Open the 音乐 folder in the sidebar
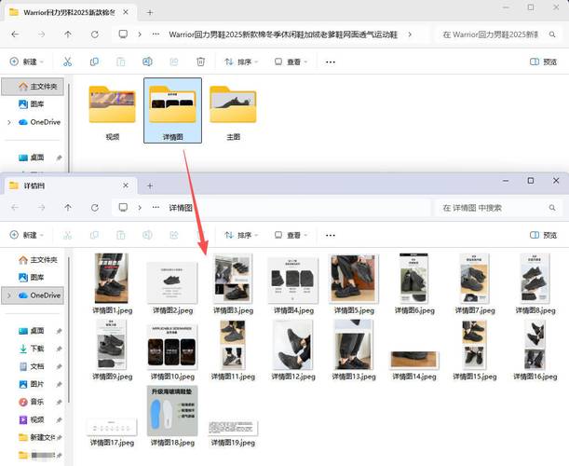Image resolution: width=569 pixels, height=466 pixels. (x=37, y=402)
